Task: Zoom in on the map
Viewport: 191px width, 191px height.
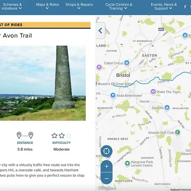Action: click(x=107, y=166)
